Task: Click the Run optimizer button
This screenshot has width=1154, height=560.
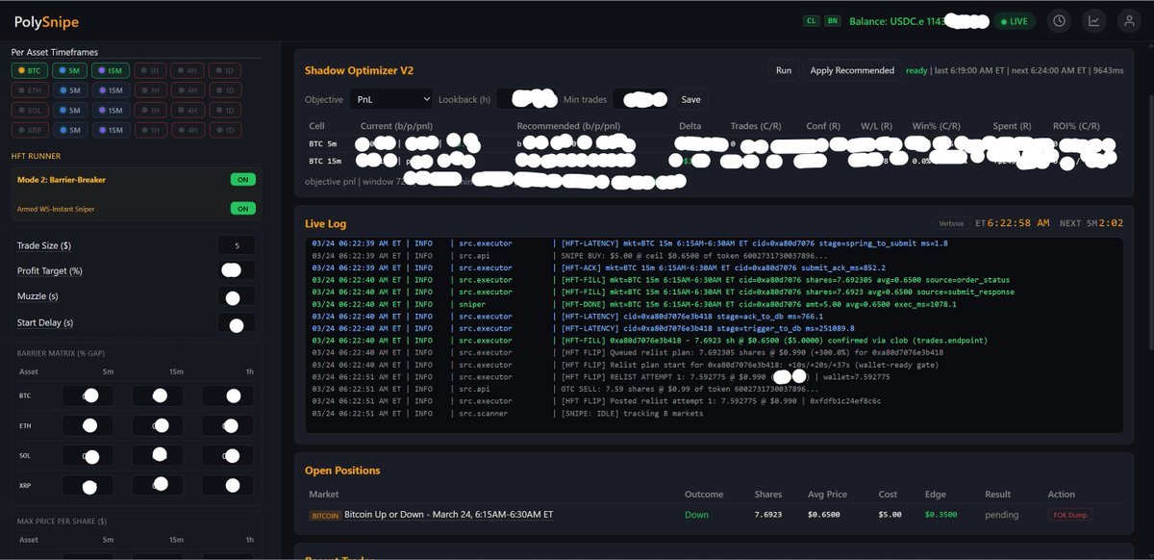Action: 784,70
